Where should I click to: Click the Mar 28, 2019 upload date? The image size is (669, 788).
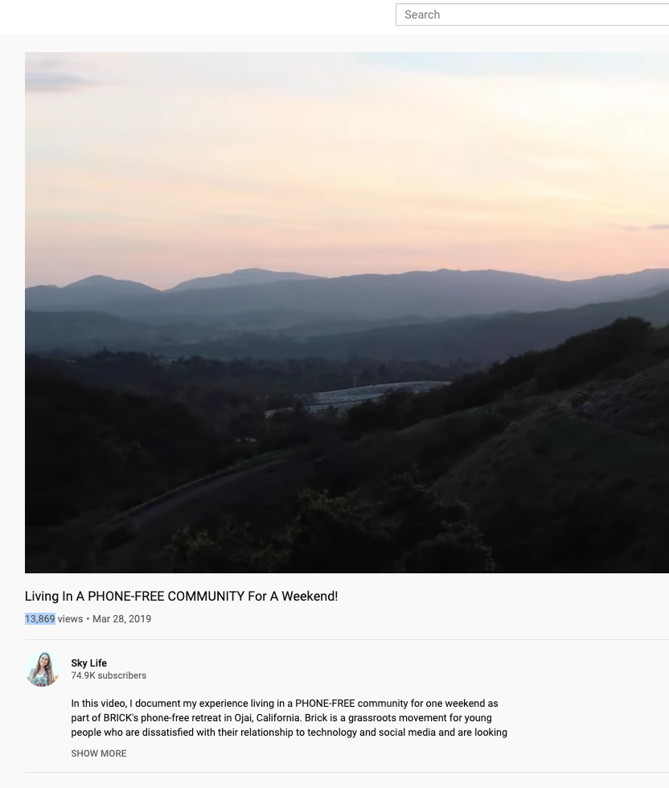[x=121, y=618]
